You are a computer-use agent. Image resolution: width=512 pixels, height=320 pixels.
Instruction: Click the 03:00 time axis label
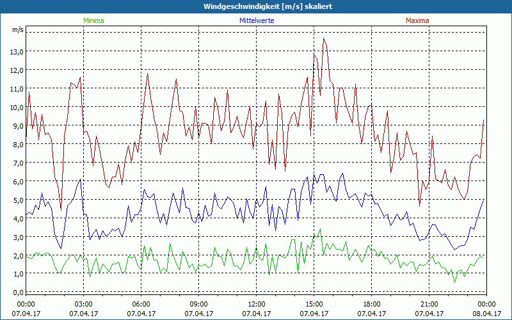coord(84,305)
